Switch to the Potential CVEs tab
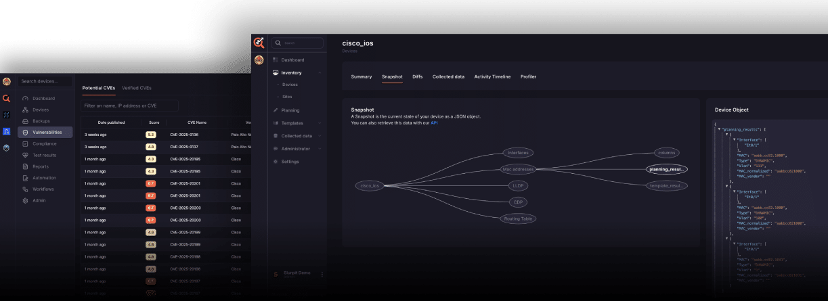This screenshot has height=301, width=828. 99,88
